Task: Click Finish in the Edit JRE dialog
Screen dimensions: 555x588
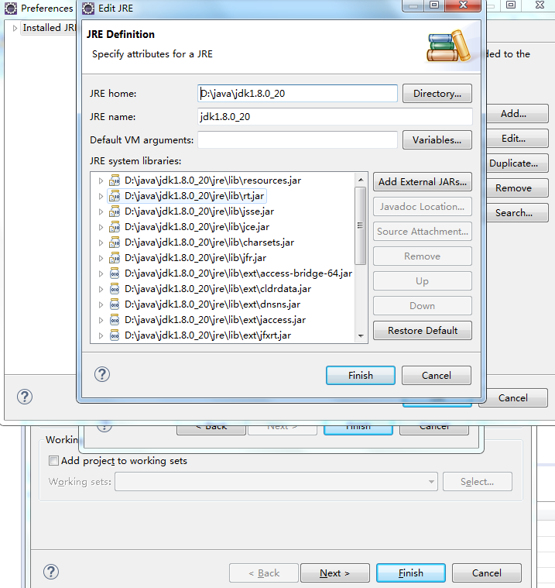Action: [x=361, y=376]
